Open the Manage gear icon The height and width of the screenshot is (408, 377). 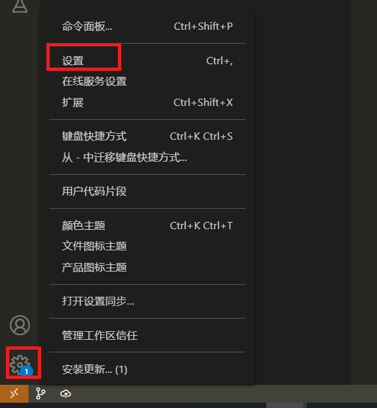20,364
